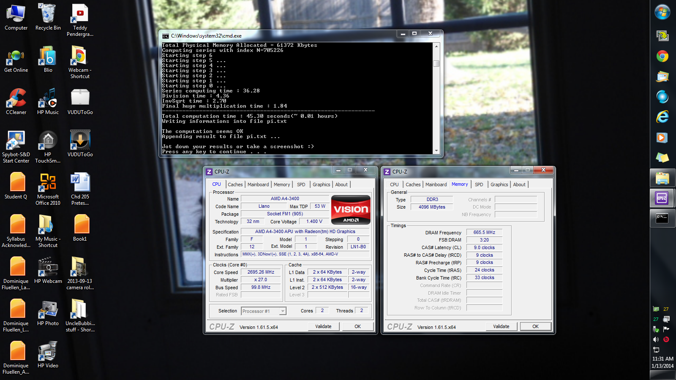
Task: Select the Get Online desktop icon
Action: coord(16,60)
